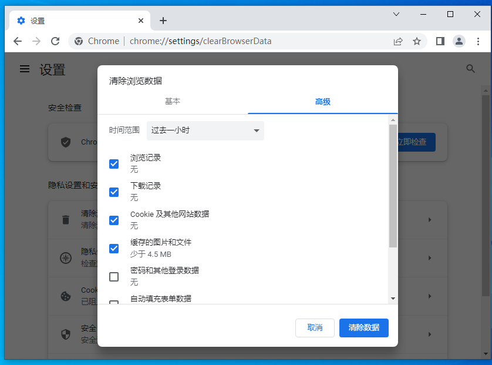Click the dialog scrollbar thumb
The image size is (492, 365).
click(x=393, y=186)
